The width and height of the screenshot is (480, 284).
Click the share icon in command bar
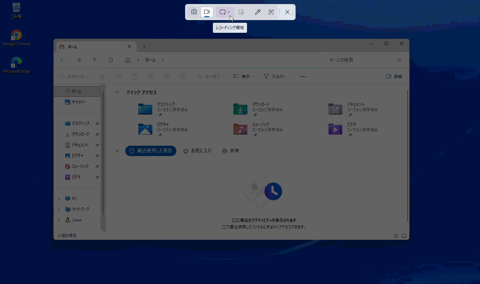click(x=167, y=77)
